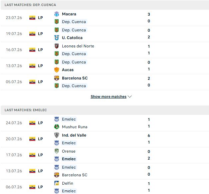Click Emelec name in 13.07.26 Barcelona match
Screen dimensions: 209x194
(69, 167)
